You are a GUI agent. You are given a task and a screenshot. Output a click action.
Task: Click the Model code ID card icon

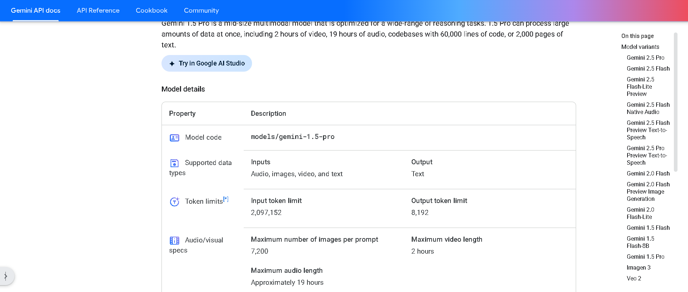pyautogui.click(x=175, y=138)
